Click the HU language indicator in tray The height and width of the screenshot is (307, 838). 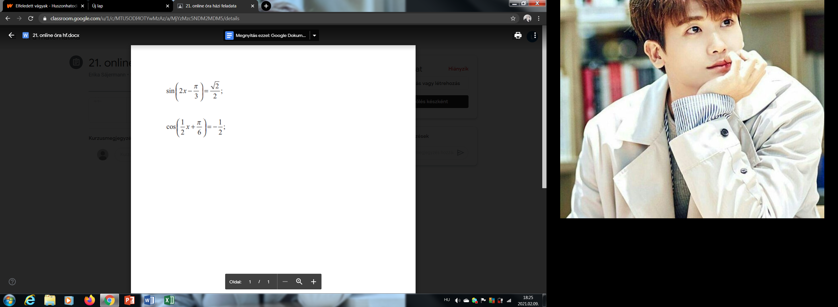click(x=447, y=300)
